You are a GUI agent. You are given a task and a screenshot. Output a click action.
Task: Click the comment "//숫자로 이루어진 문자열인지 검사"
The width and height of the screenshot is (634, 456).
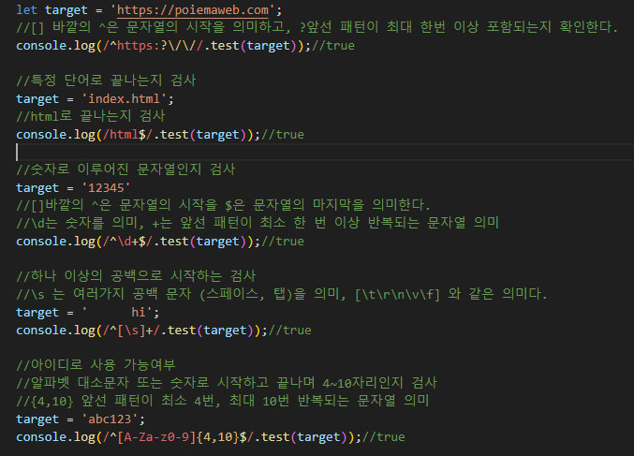pyautogui.click(x=125, y=169)
